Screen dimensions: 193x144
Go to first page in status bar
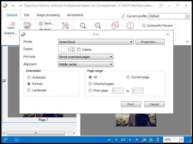click(110, 140)
